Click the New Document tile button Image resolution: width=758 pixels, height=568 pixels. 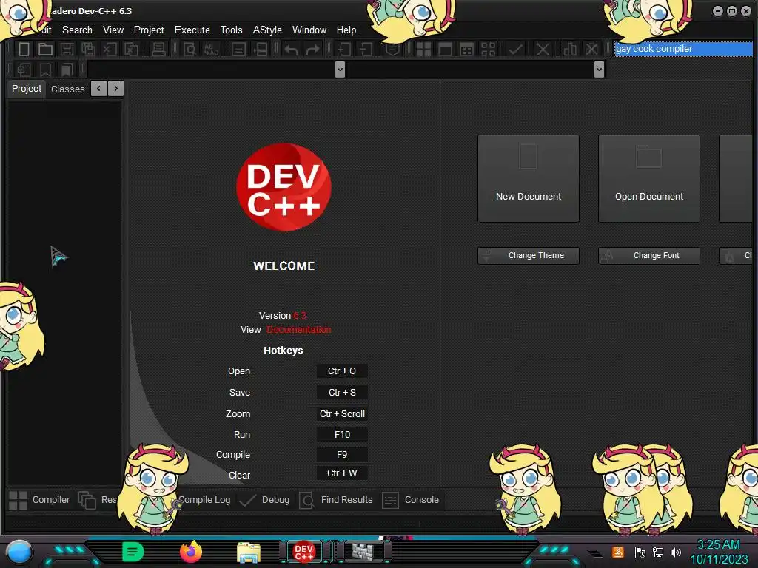529,179
